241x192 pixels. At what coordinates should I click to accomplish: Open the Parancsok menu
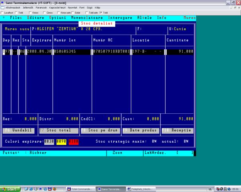pos(41,8)
